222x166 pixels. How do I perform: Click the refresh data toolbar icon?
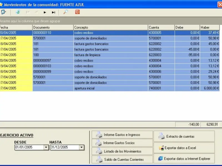click(18, 12)
